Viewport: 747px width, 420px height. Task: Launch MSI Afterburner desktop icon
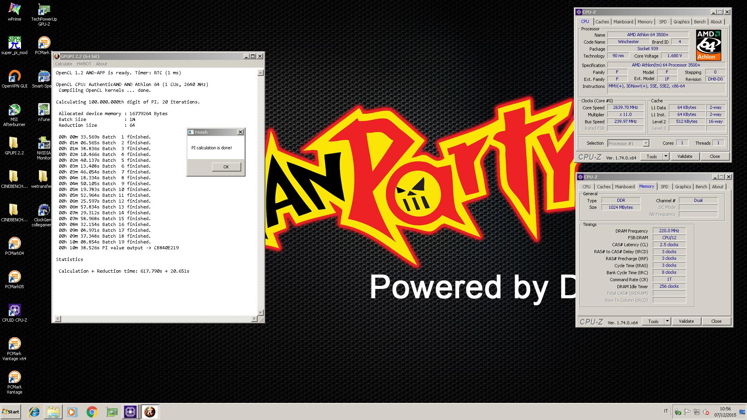pyautogui.click(x=14, y=115)
